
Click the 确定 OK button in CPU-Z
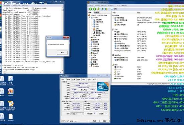105,121
